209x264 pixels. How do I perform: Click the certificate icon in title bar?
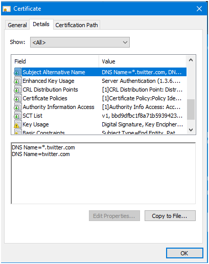tap(7, 9)
